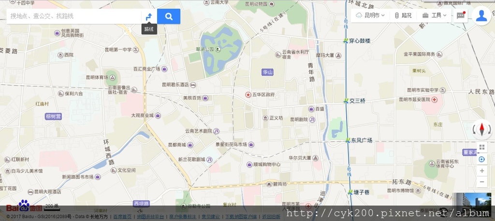Open the four-square map layers grid icon
The image size is (495, 221).
click(482, 147)
